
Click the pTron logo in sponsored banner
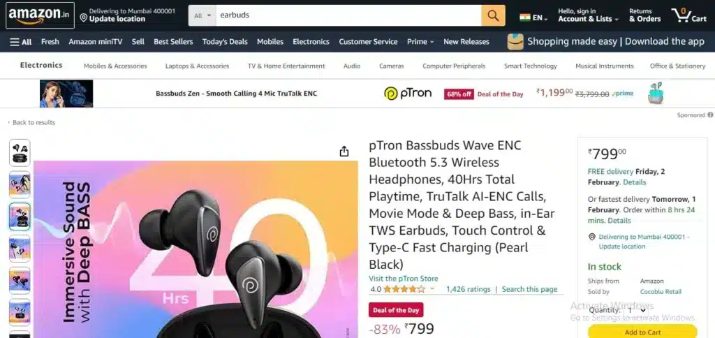pyautogui.click(x=408, y=94)
